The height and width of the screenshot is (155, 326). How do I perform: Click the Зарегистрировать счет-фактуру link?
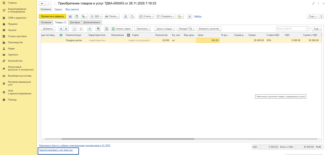(x=56, y=150)
